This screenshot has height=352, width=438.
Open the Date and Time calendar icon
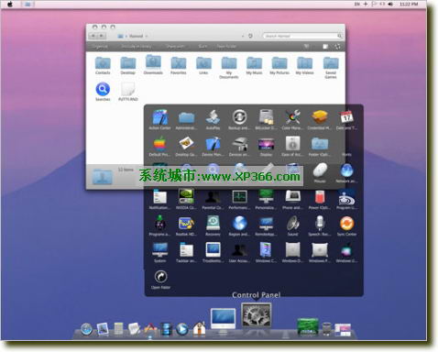pyautogui.click(x=346, y=120)
